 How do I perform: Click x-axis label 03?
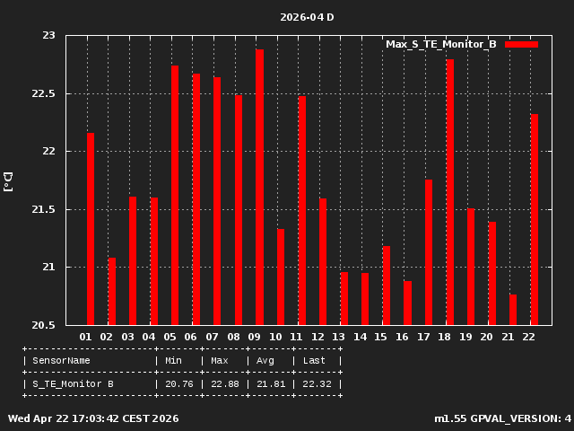pyautogui.click(x=127, y=337)
